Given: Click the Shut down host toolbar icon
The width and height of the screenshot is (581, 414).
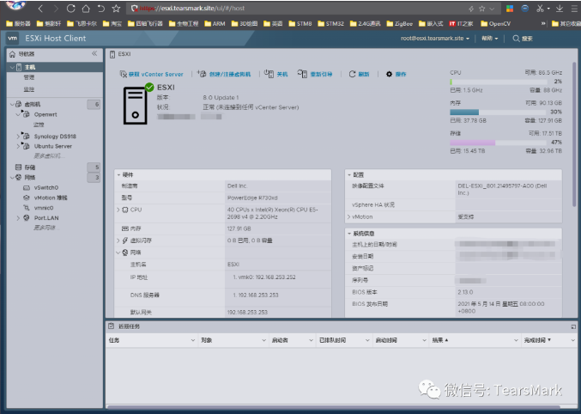Looking at the screenshot, I should coord(269,74).
